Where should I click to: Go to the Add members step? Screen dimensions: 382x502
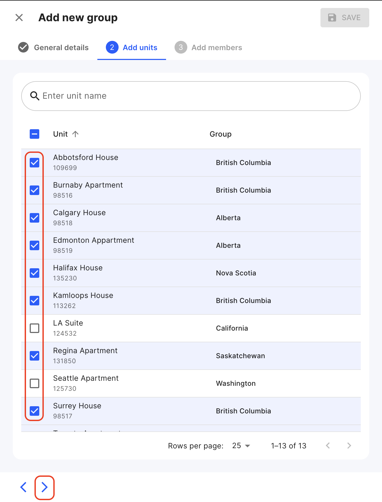[x=208, y=47]
